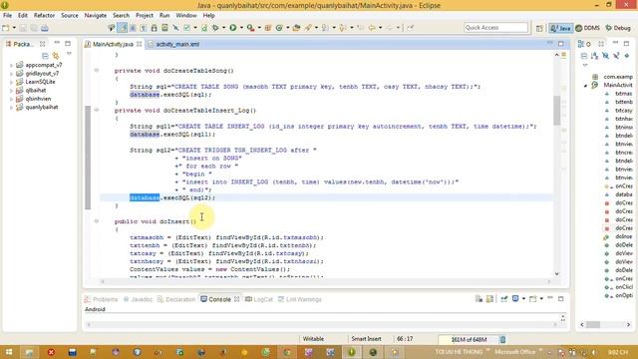Image resolution: width=638 pixels, height=359 pixels.
Task: Run garbage collector trash icon
Action: [x=502, y=339]
